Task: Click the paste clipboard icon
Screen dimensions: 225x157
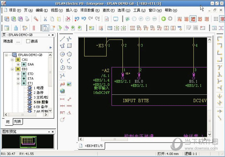Action: point(59,19)
